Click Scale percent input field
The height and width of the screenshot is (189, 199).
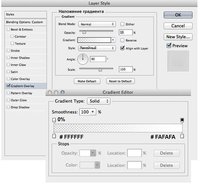pyautogui.click(x=126, y=69)
